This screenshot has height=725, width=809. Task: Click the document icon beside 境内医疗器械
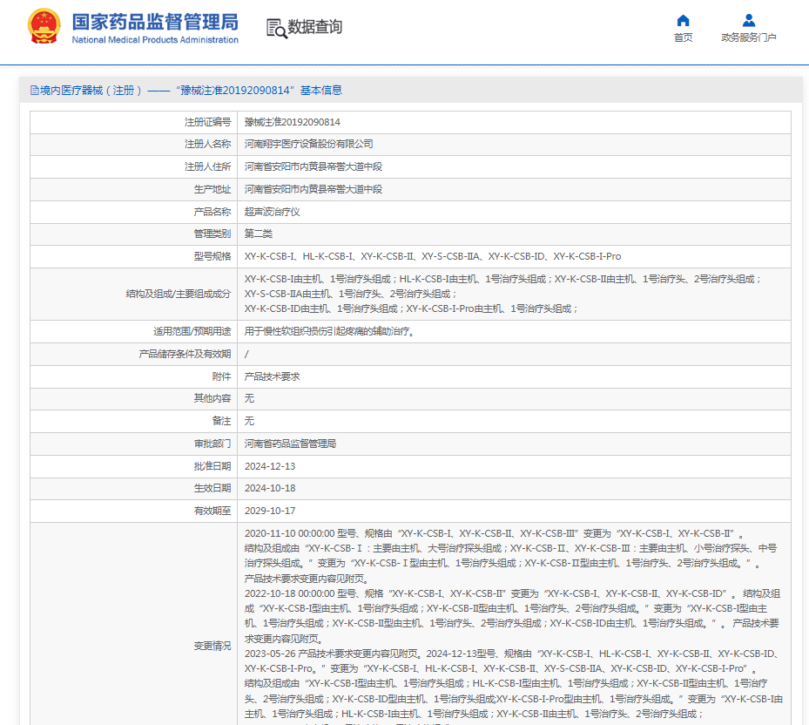point(35,91)
